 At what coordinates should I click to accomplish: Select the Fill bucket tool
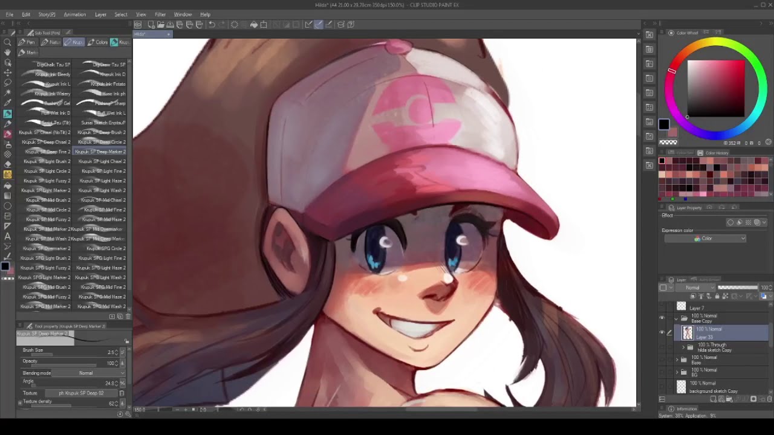7,185
